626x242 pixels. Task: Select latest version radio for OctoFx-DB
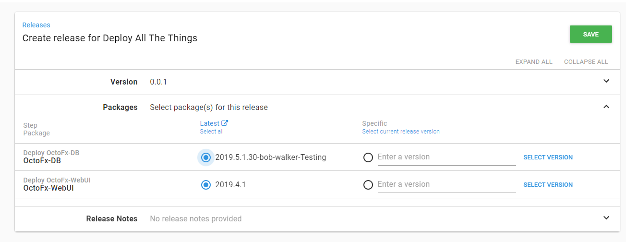[206, 157]
